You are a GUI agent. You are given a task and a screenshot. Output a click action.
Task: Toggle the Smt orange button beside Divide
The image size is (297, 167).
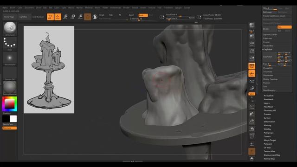click(x=284, y=27)
